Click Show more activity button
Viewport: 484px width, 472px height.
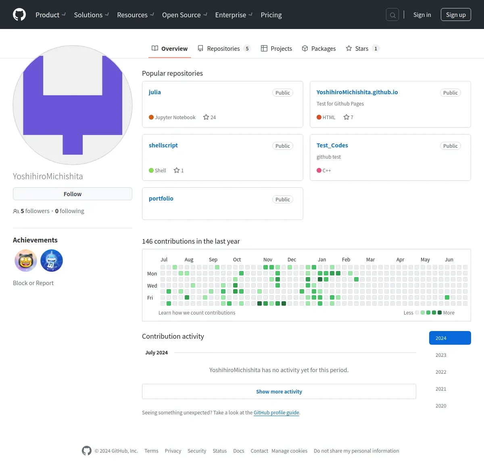click(279, 391)
